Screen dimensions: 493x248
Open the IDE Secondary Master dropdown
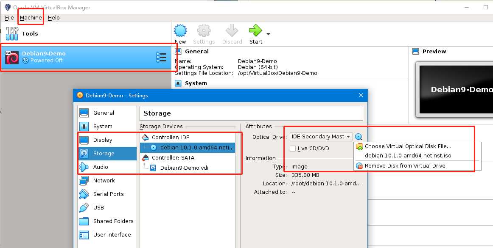[x=321, y=137]
